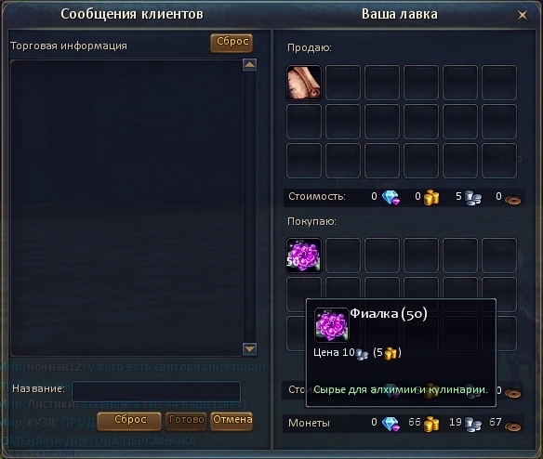Click the gold coins icon in the Монеты row
Screen dimensions: 543x459
(x=431, y=424)
